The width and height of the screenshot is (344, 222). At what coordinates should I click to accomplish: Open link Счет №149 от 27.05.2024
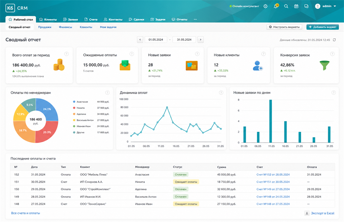pyautogui.click(x=273, y=189)
